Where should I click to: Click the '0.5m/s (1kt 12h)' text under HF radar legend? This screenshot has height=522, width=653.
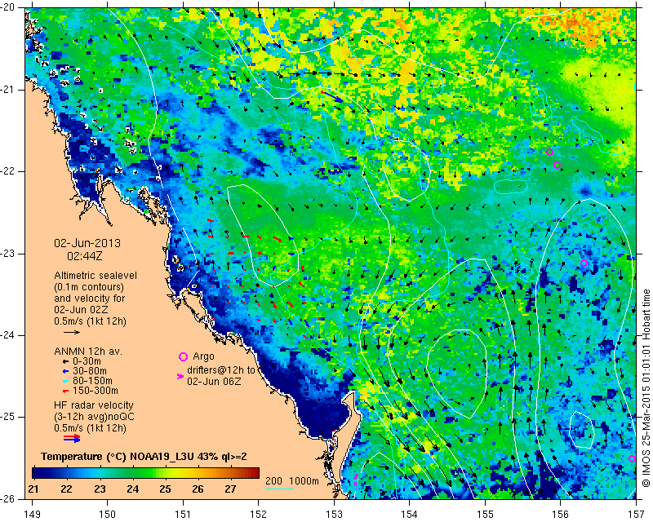[90, 428]
